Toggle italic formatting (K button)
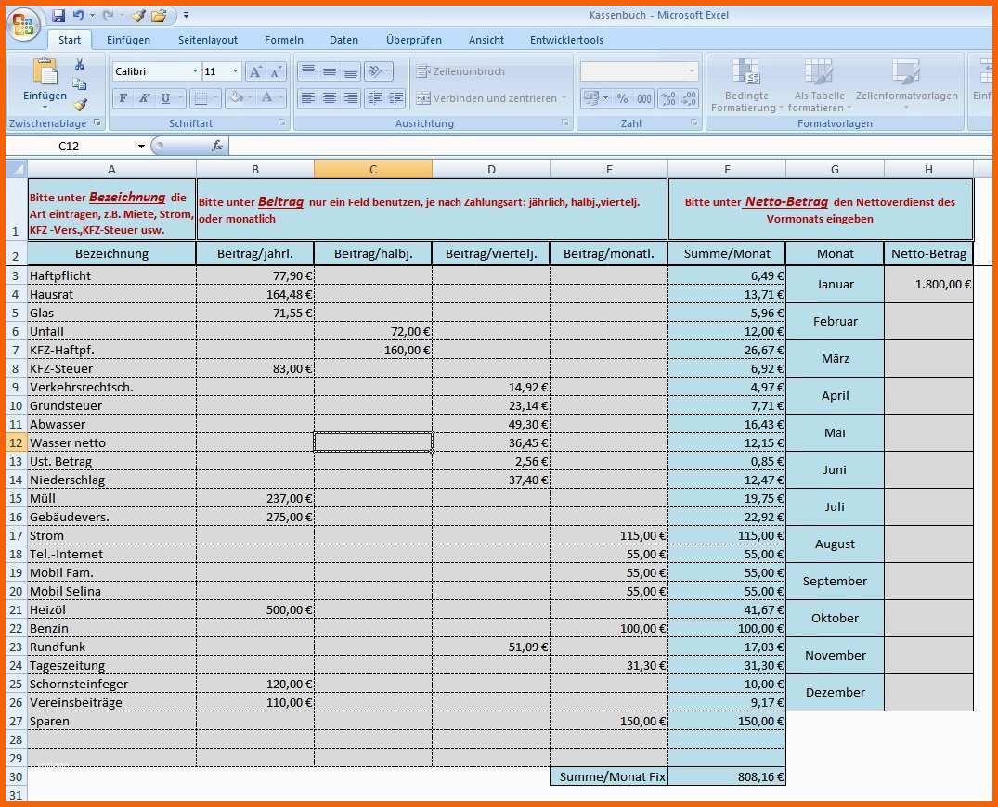998x807 pixels. [x=144, y=98]
